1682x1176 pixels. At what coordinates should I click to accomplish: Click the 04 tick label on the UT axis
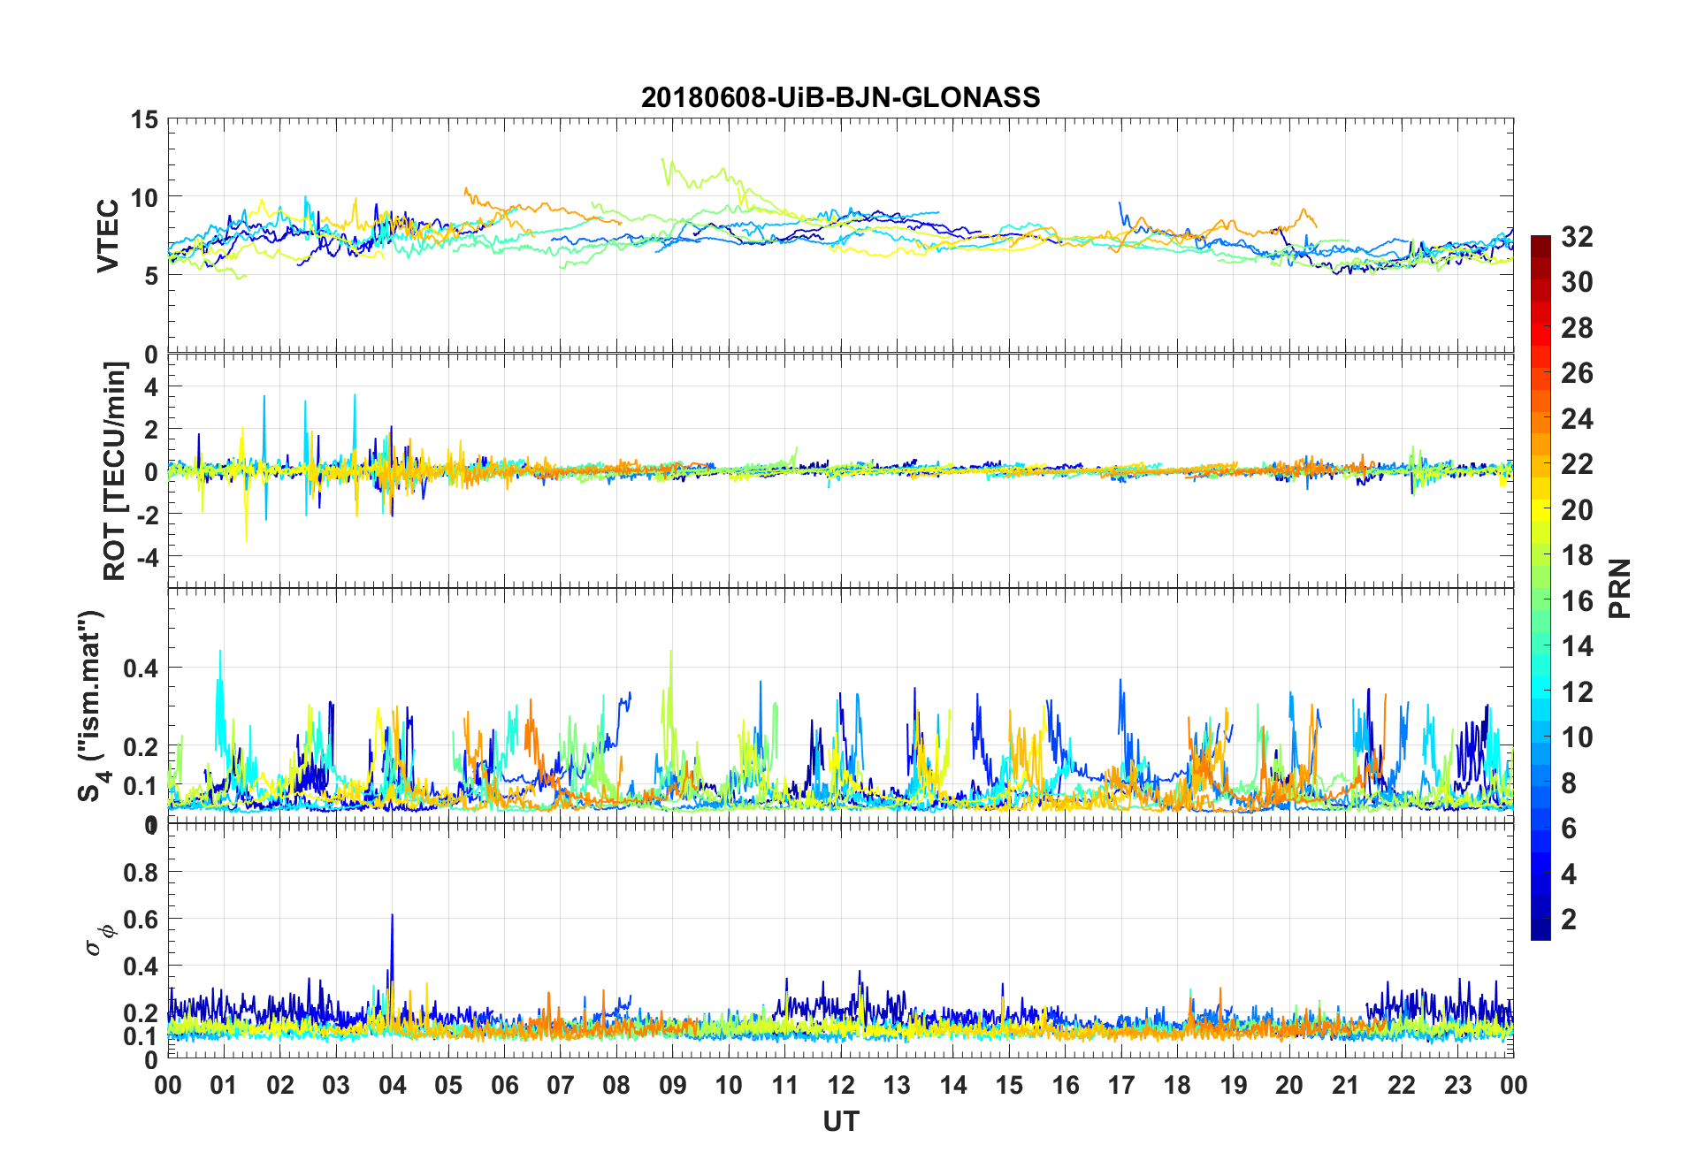click(x=392, y=1085)
